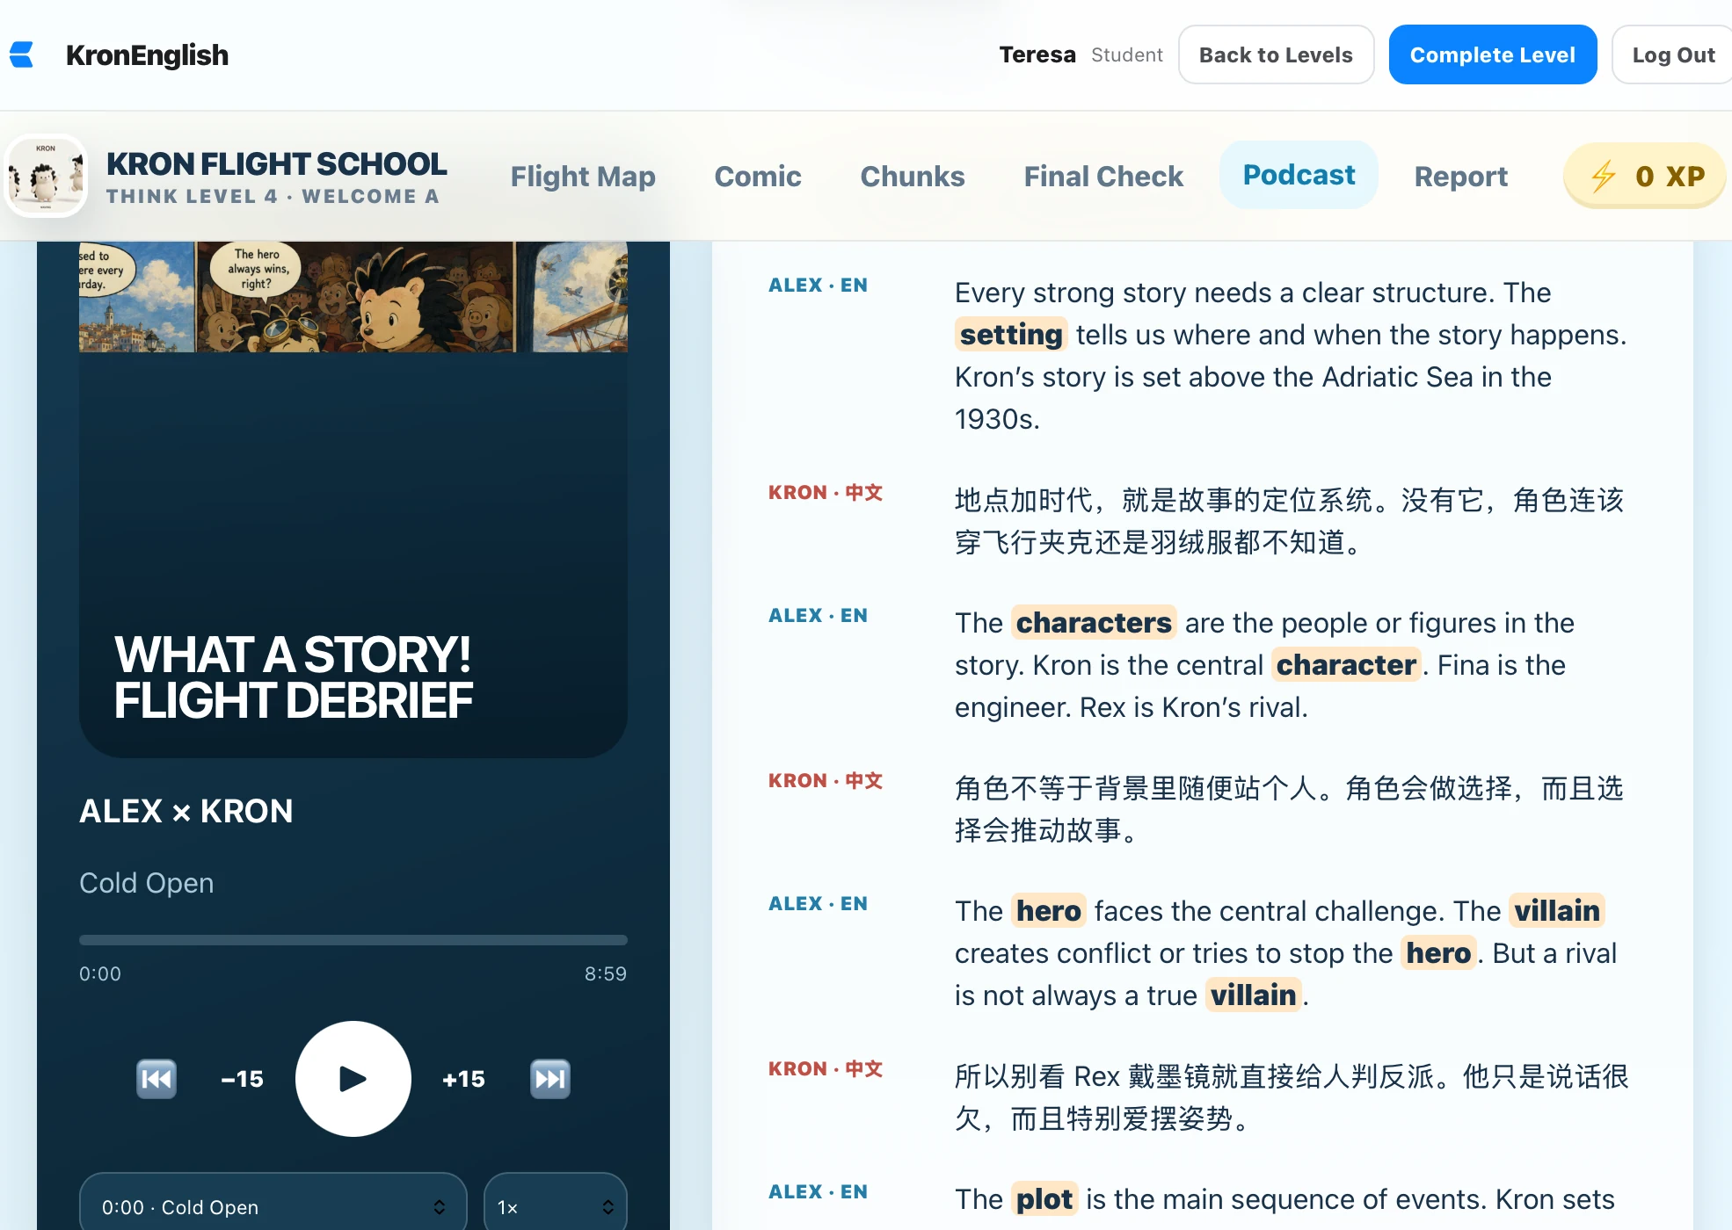1732x1230 pixels.
Task: Jump forward with +15 button
Action: 463,1079
